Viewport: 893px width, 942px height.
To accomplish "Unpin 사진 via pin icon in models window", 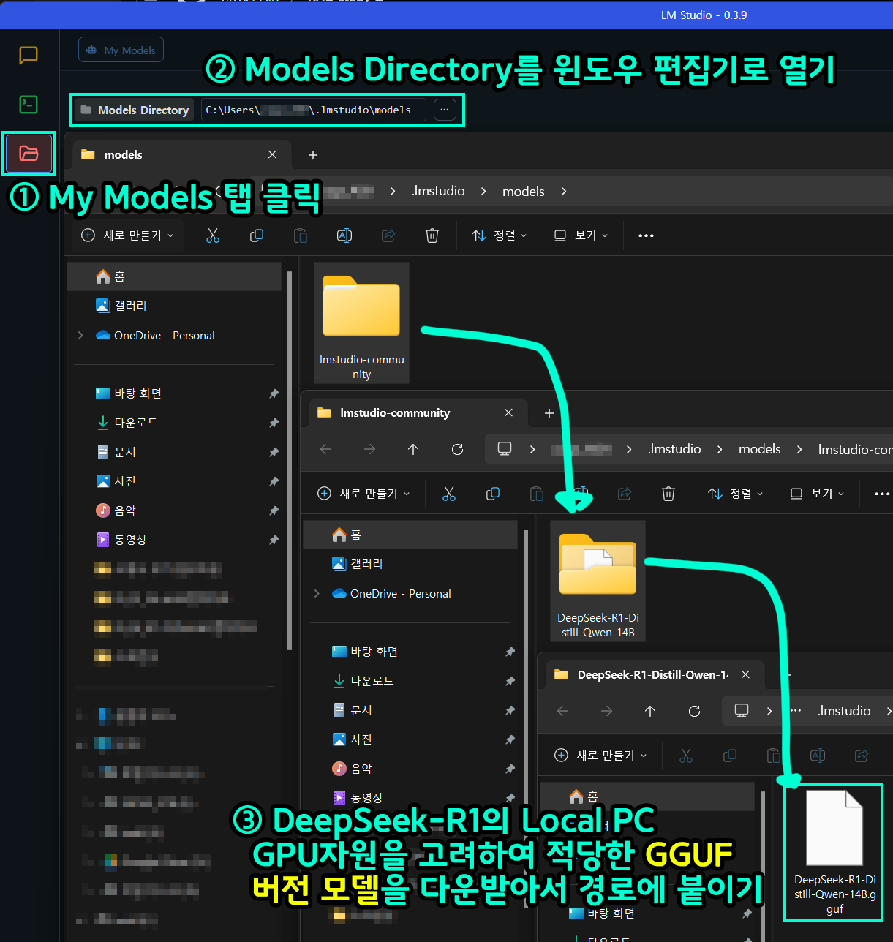I will click(x=274, y=481).
